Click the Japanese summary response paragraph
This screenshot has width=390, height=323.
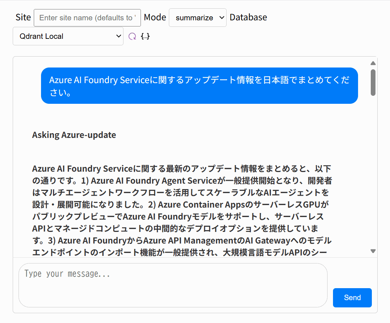point(182,210)
